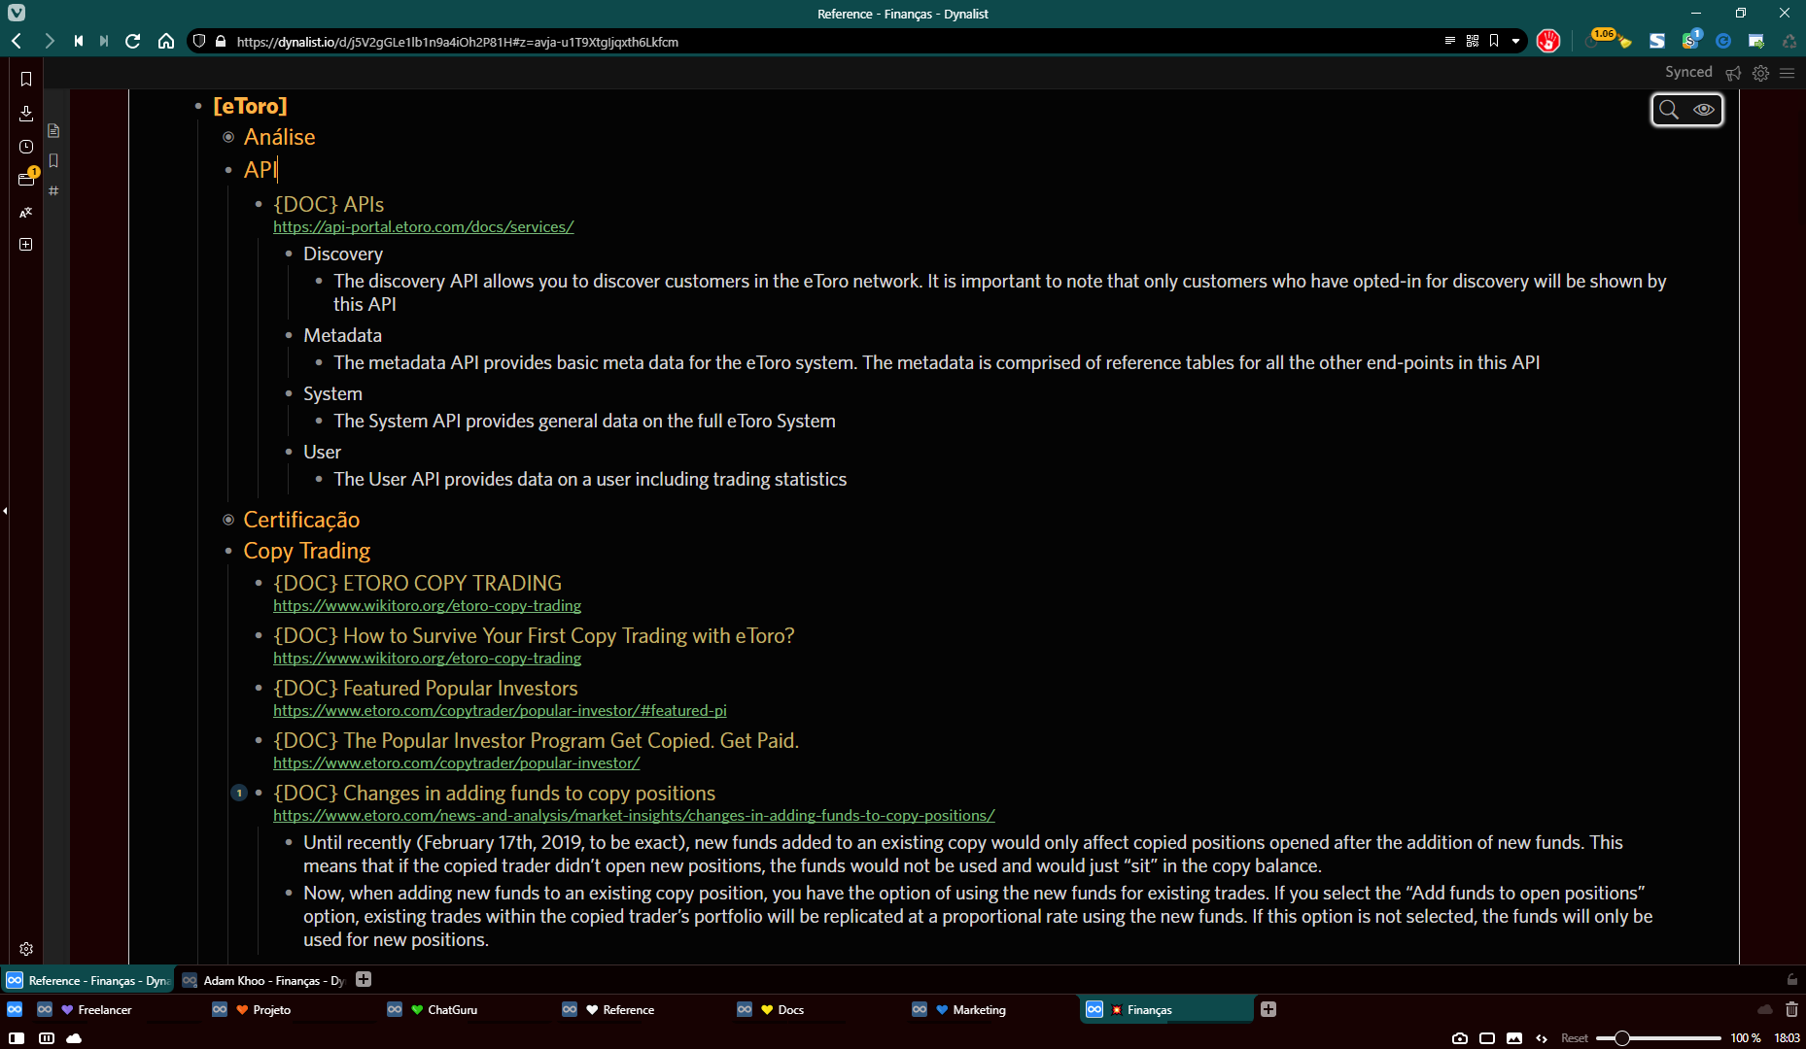Open the address bar history dropdown
This screenshot has width=1806, height=1049.
[x=1515, y=41]
